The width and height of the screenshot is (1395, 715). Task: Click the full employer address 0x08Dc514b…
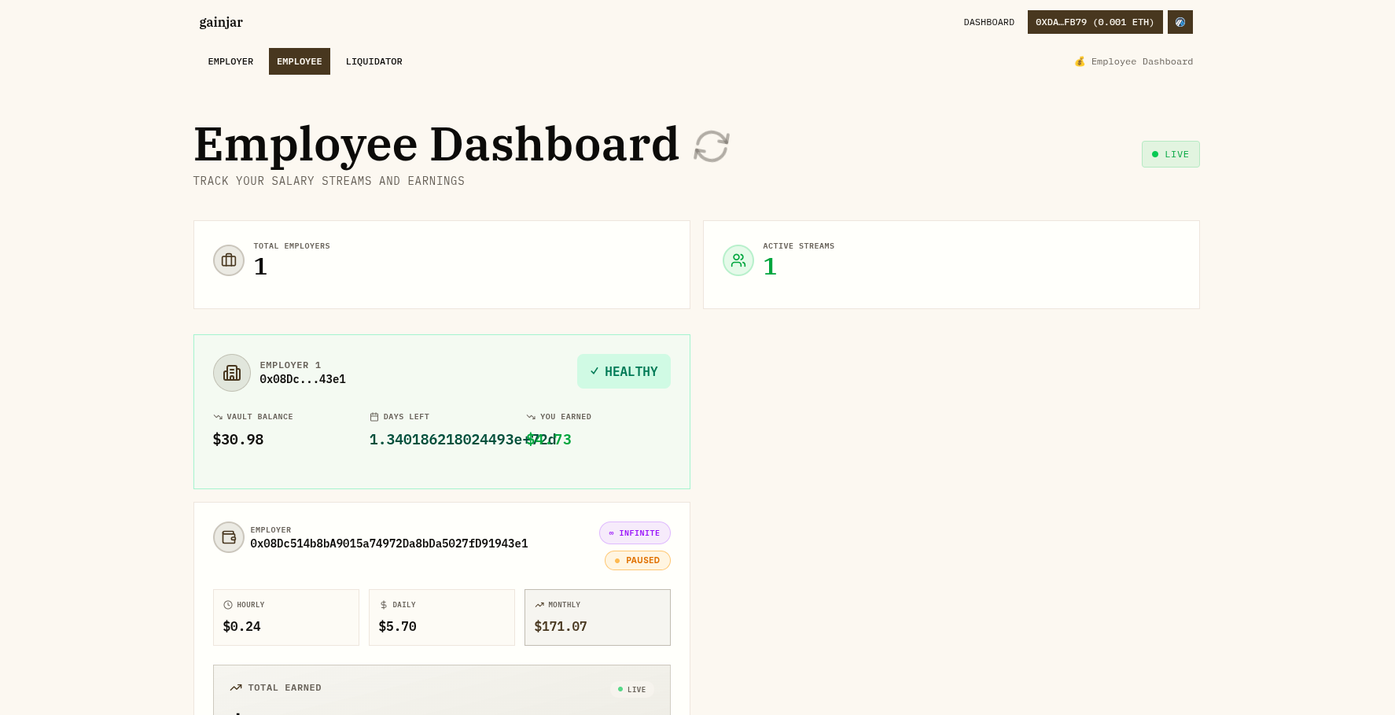(388, 544)
